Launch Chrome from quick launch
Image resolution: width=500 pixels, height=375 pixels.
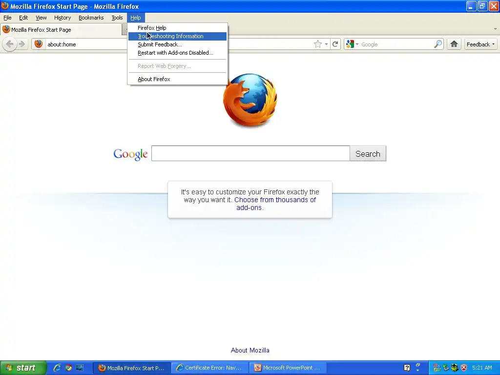[x=68, y=368]
